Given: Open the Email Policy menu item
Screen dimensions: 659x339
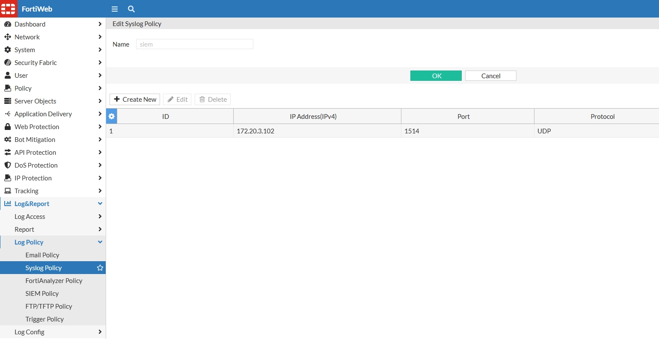Looking at the screenshot, I should pyautogui.click(x=42, y=255).
